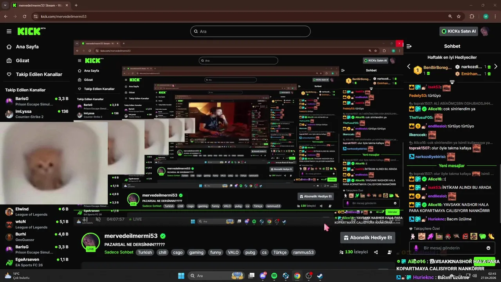Jump to Yeni mesajlar in chat
The image size is (501, 282).
452,166
